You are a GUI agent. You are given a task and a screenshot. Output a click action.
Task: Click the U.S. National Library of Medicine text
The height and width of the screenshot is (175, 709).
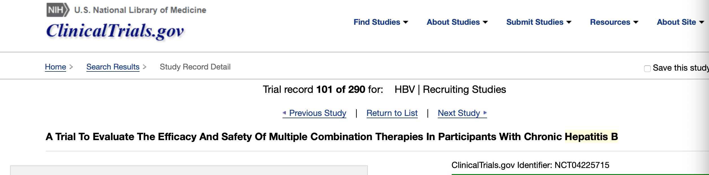click(140, 10)
